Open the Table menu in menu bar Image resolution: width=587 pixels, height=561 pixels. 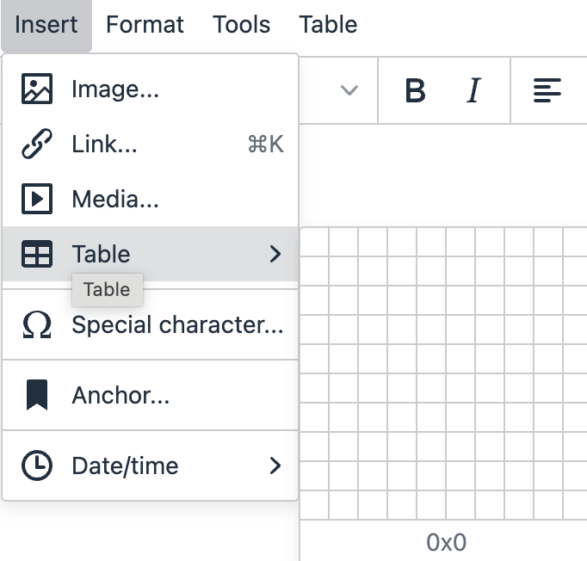coord(328,25)
